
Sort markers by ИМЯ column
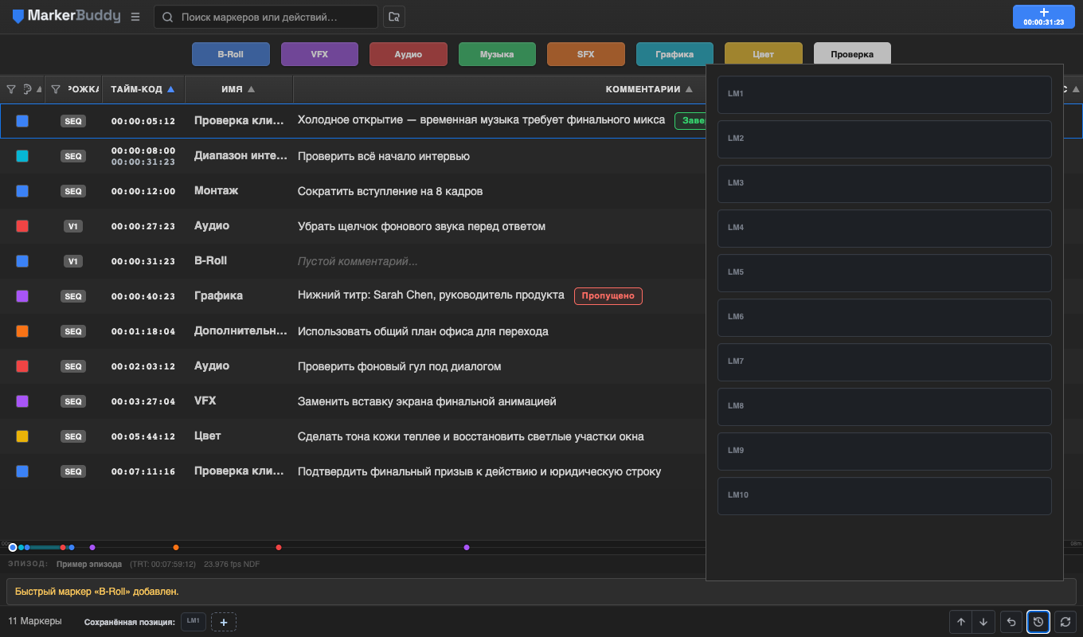239,89
